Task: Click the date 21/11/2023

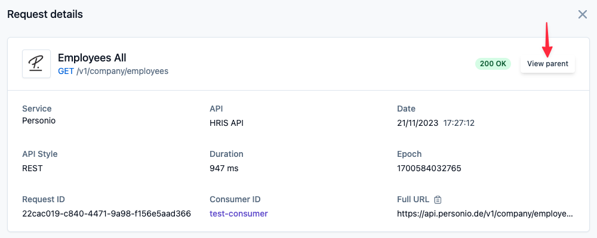Action: (x=418, y=123)
